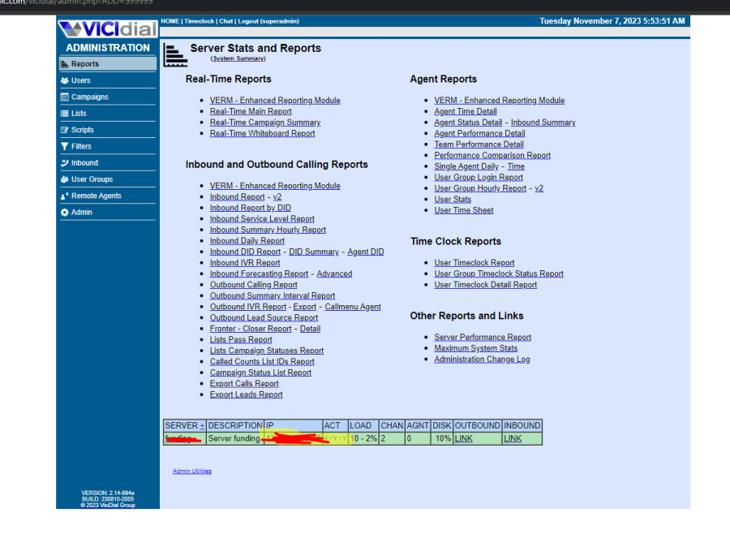The height and width of the screenshot is (534, 730).
Task: Click the Filters funnel icon
Action: (65, 146)
